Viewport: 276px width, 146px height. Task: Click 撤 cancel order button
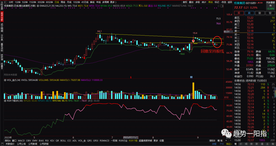click(x=260, y=13)
